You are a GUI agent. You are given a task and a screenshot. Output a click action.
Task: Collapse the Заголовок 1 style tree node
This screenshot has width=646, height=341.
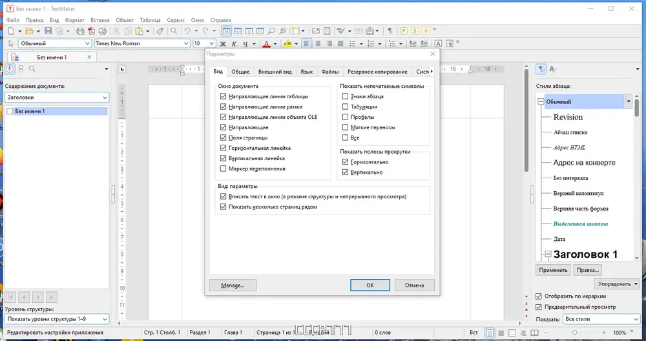click(x=548, y=254)
